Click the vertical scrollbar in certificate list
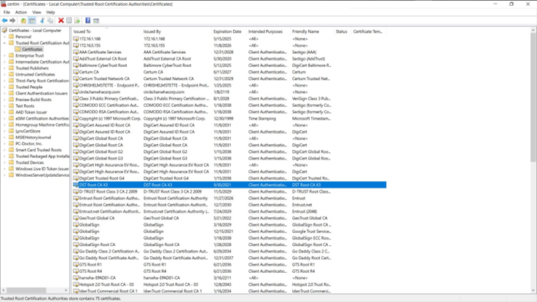The width and height of the screenshot is (537, 302). pyautogui.click(x=533, y=98)
